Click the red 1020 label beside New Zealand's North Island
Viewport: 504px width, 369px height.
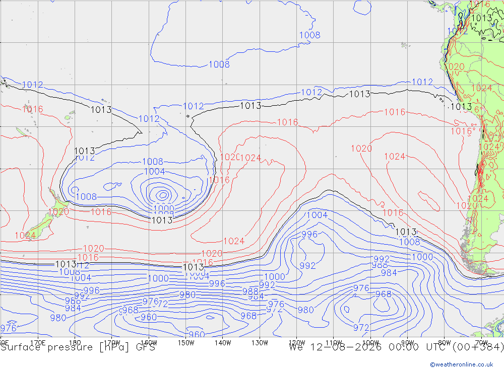(x=58, y=212)
